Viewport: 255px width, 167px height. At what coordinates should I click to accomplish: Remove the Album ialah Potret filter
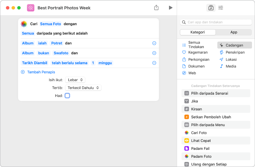click(x=154, y=43)
